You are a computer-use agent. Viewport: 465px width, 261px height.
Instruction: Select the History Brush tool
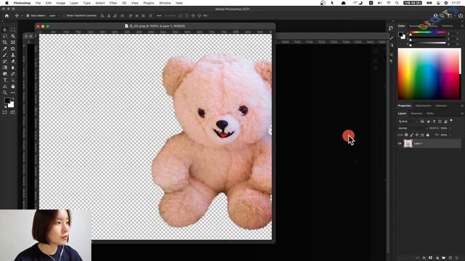(x=5, y=61)
